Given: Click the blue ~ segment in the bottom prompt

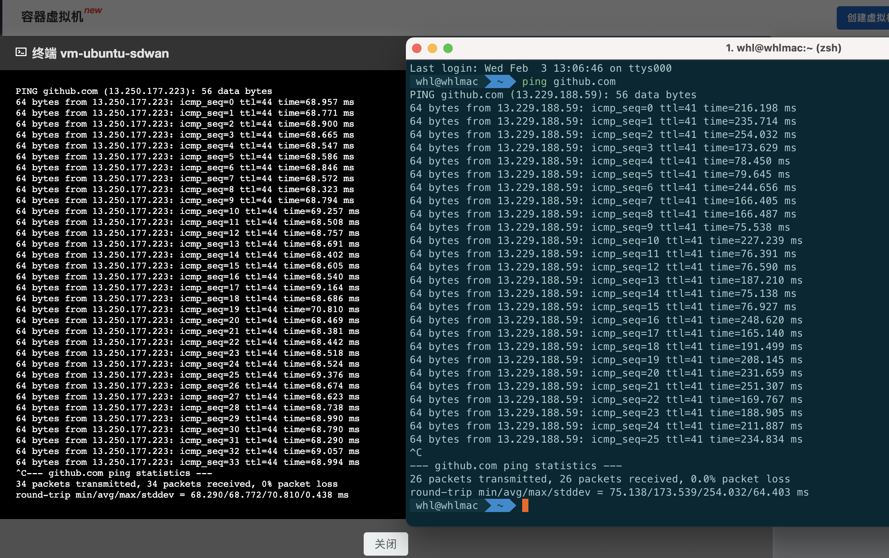Looking at the screenshot, I should tap(500, 506).
